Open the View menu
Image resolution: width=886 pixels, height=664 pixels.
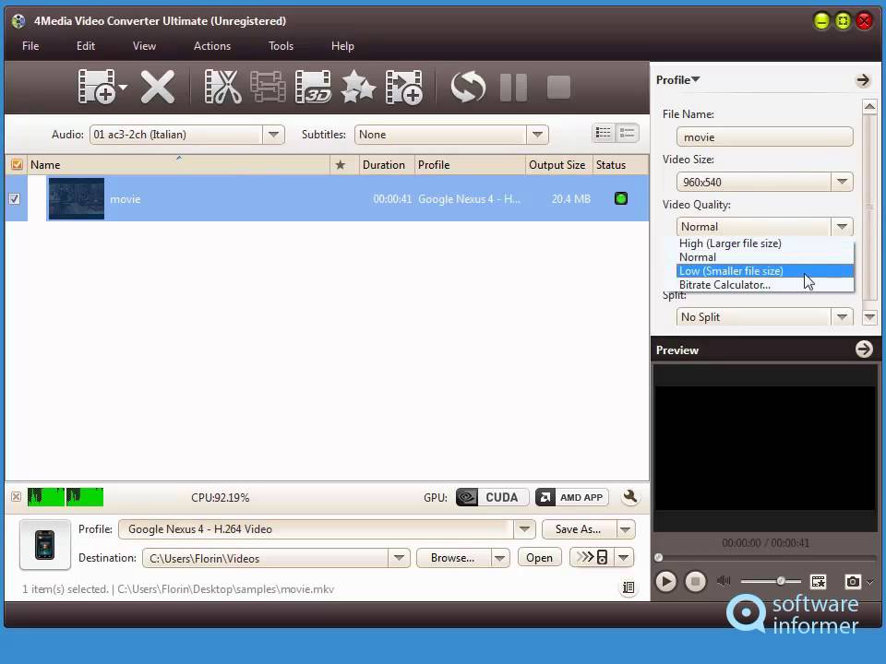[x=144, y=46]
